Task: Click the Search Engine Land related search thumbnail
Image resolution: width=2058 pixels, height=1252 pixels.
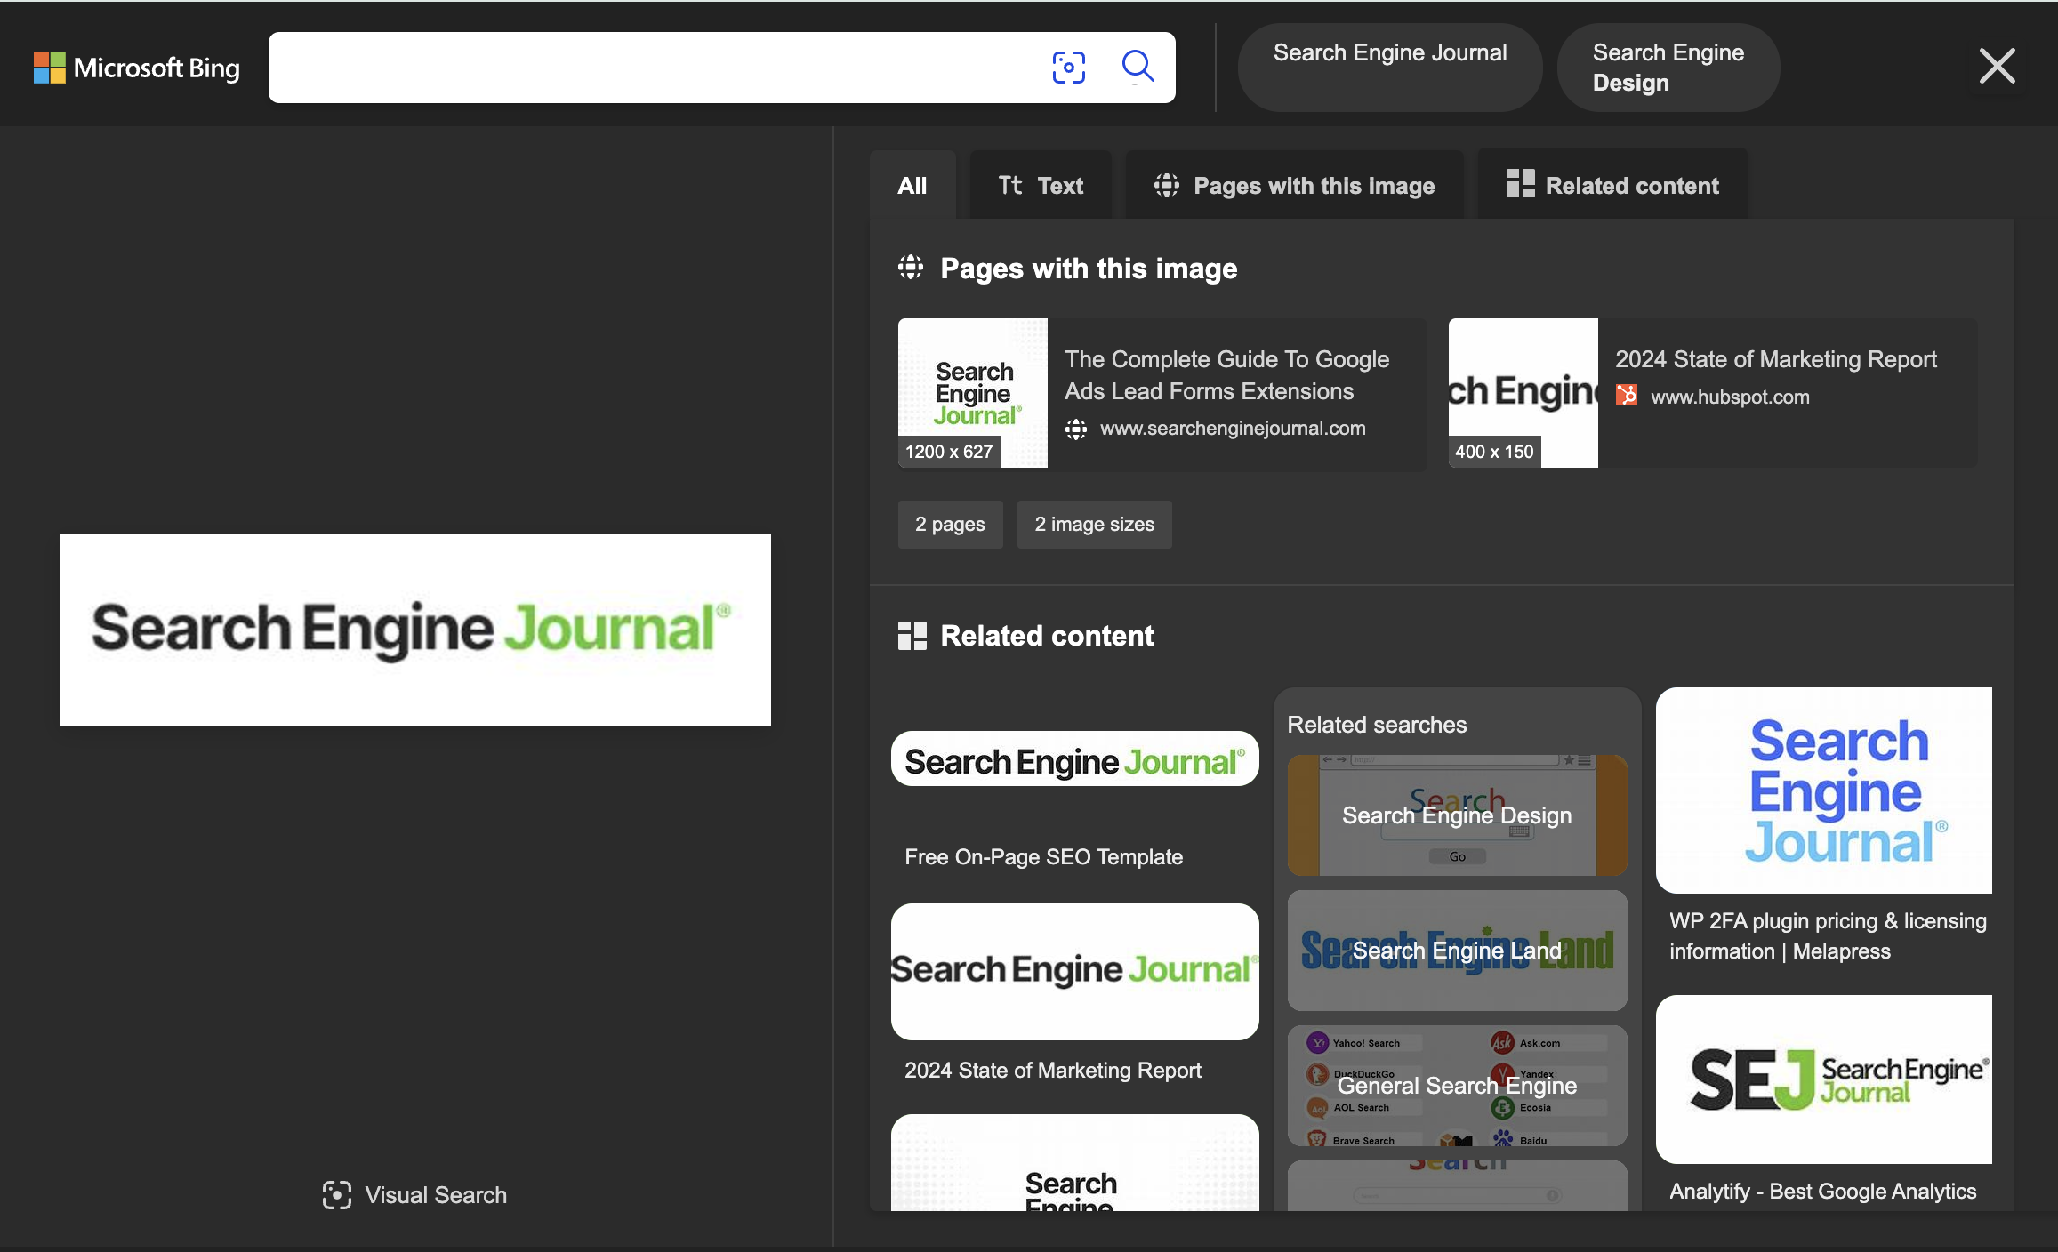Action: 1457,951
